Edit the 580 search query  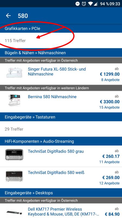[x=23, y=16]
